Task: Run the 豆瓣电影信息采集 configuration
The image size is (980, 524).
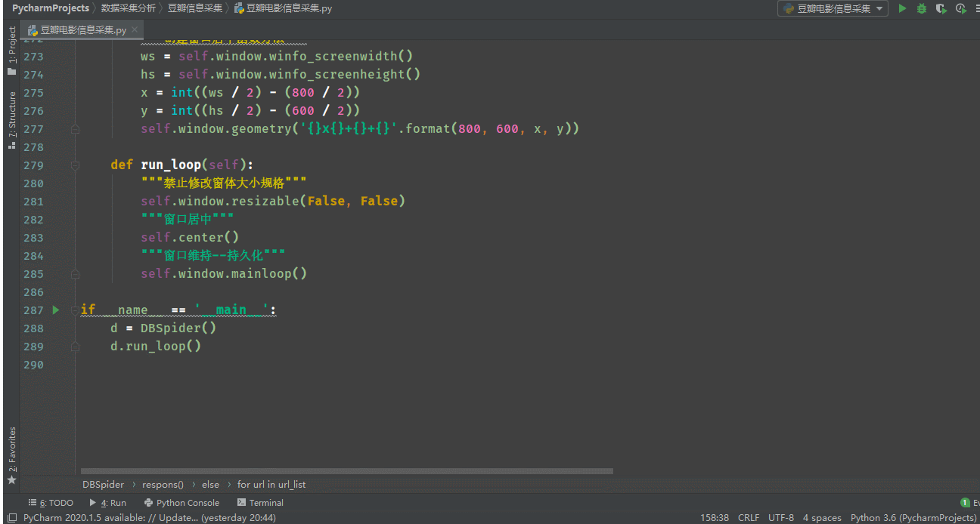Action: pos(902,8)
